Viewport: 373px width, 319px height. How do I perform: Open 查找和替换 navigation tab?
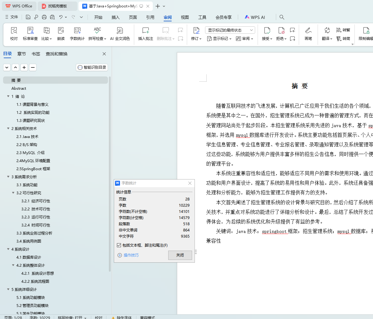point(57,54)
